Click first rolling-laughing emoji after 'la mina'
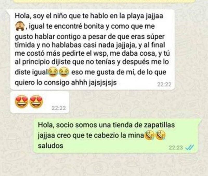208x176 pixels. (149, 135)
